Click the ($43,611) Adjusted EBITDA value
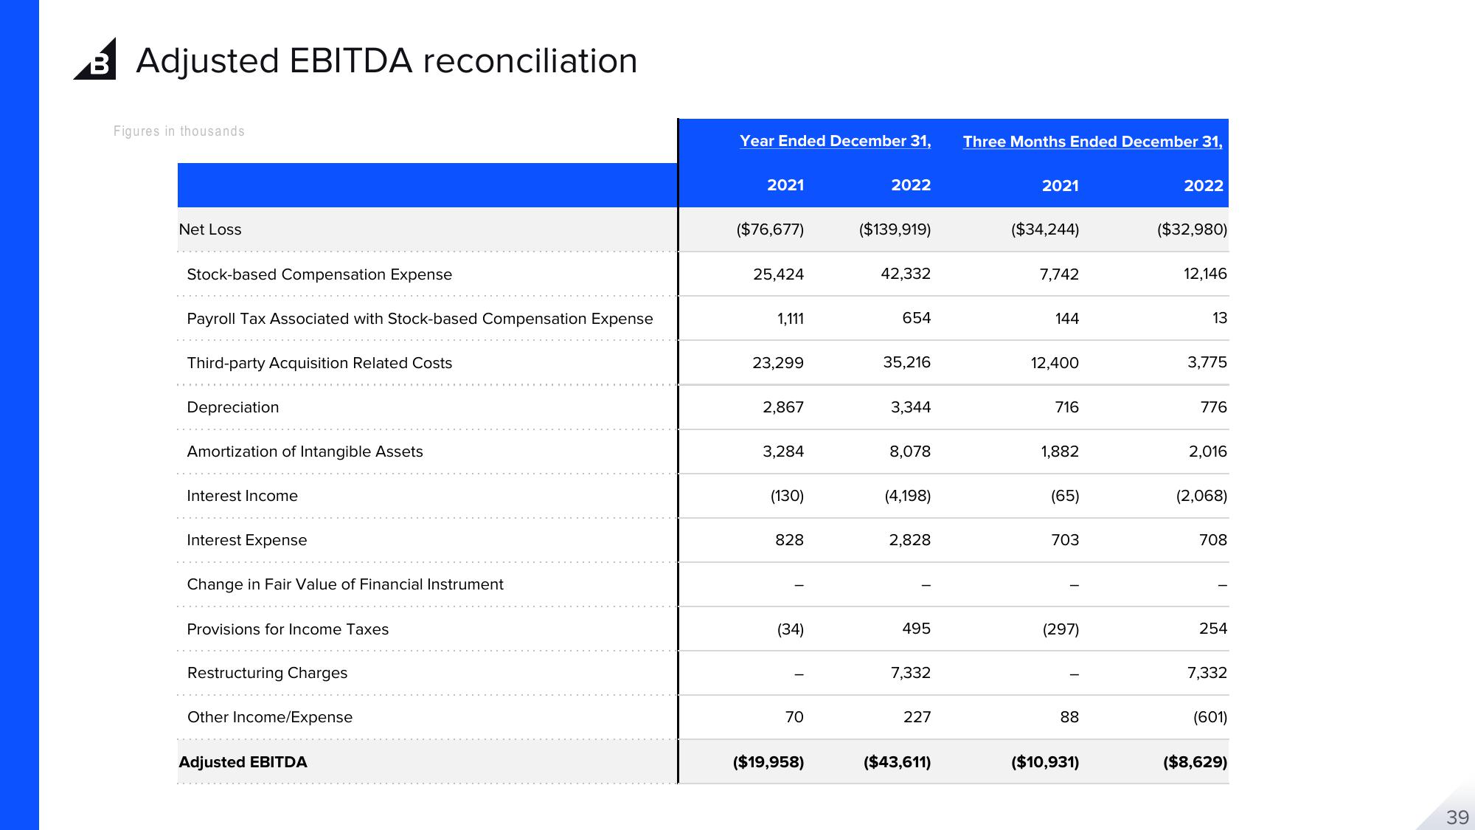The image size is (1475, 830). 897,762
